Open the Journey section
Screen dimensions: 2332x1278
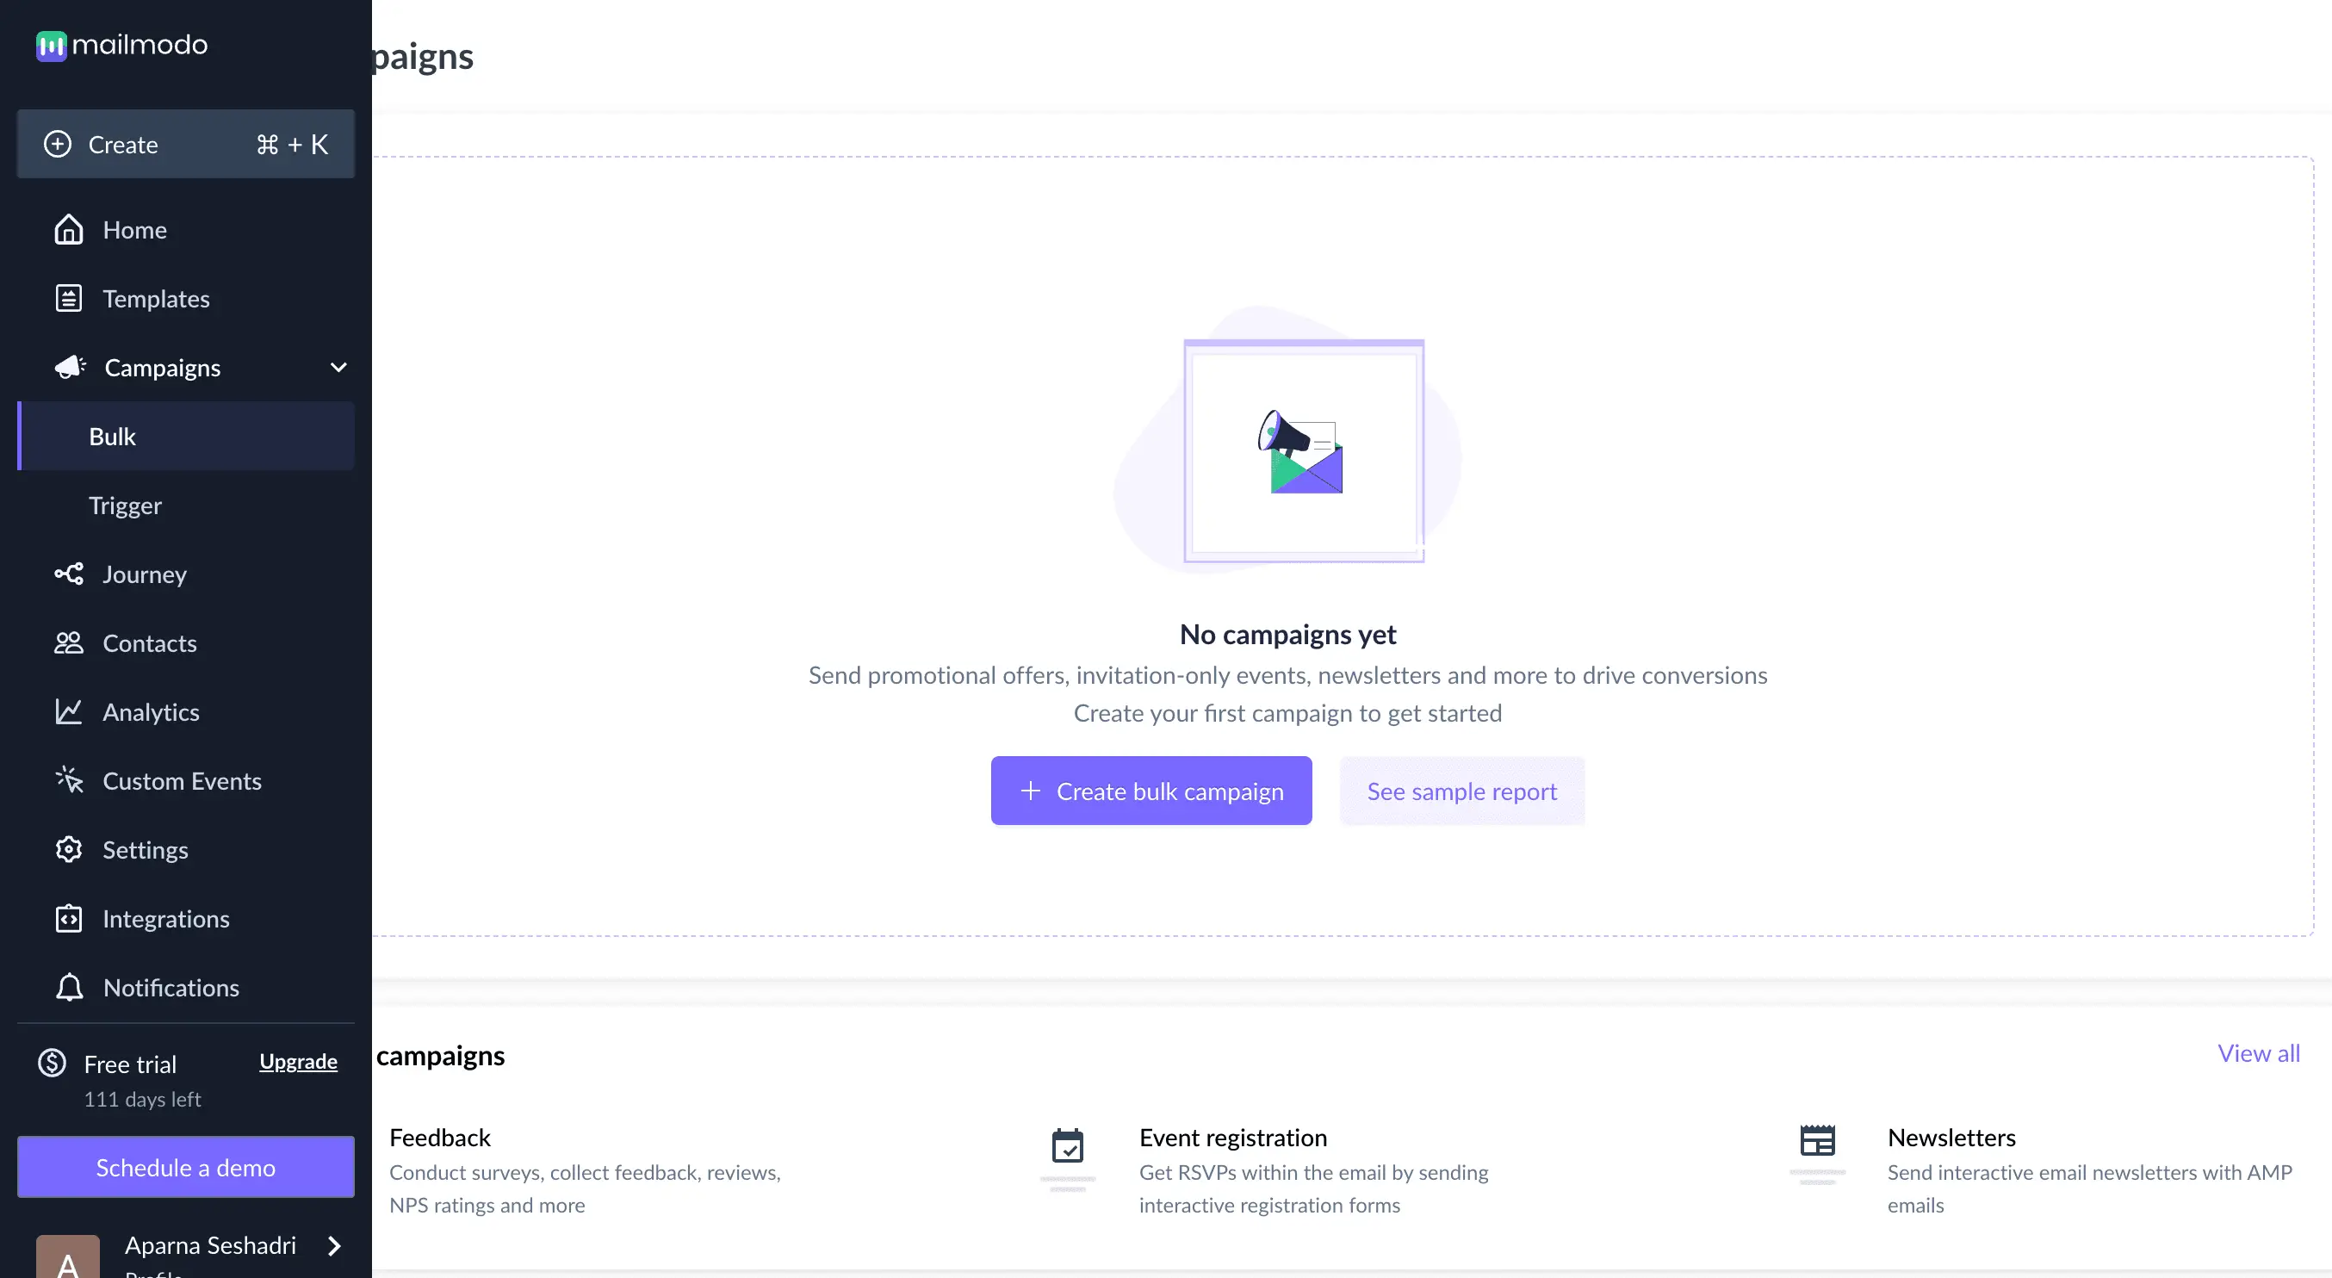click(145, 573)
